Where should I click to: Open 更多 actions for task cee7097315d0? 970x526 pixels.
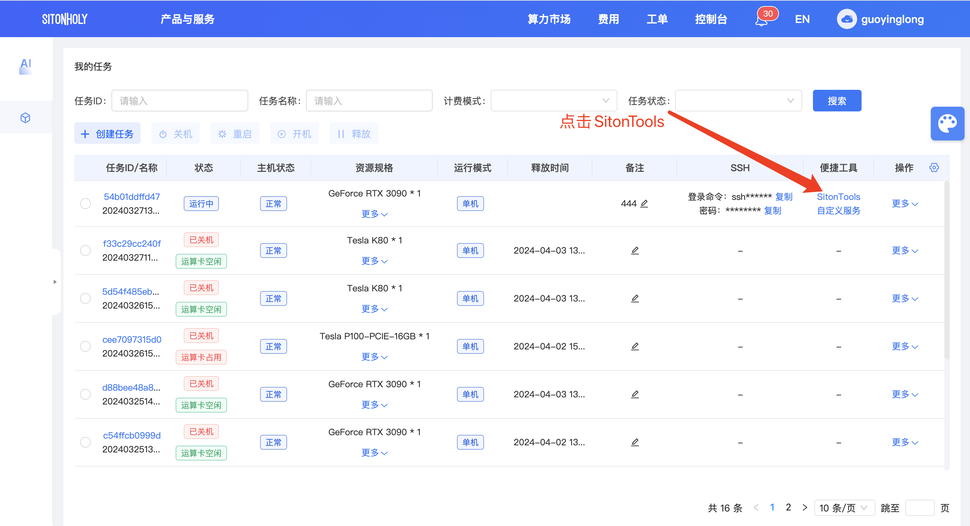click(x=905, y=346)
